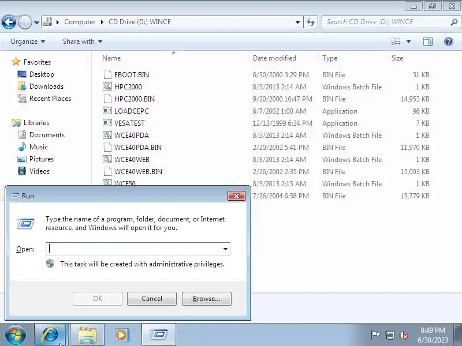Click the muted volume tray icon
Screen dimensions: 462x346
tap(403, 335)
